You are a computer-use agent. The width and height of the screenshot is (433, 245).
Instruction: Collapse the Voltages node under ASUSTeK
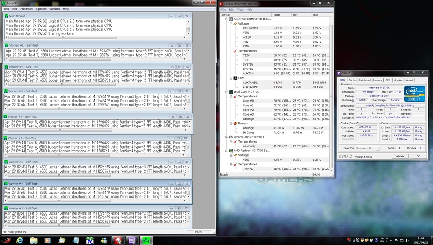[231, 24]
